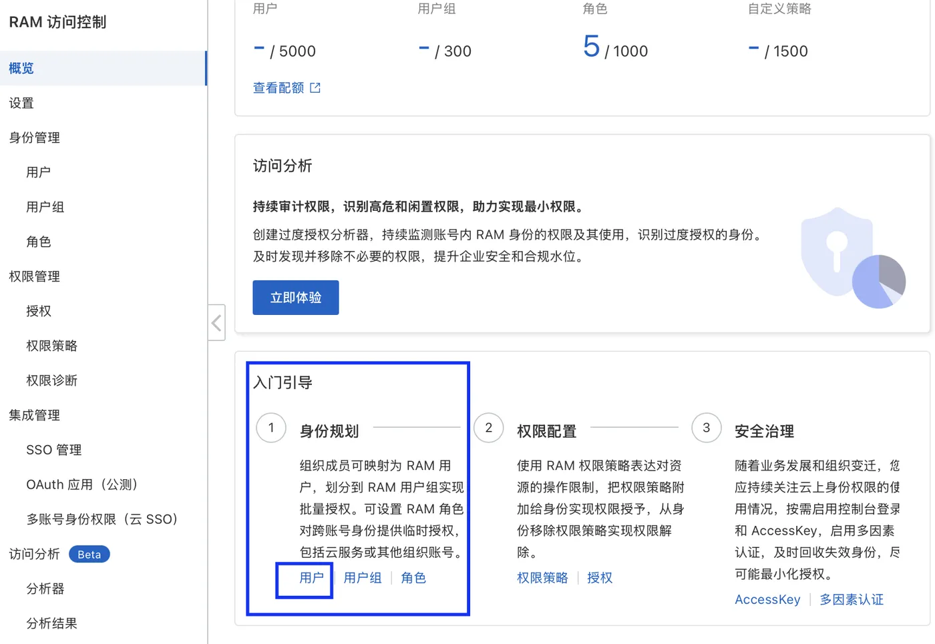Open the 查看配额 external link icon
This screenshot has width=935, height=644.
[315, 88]
